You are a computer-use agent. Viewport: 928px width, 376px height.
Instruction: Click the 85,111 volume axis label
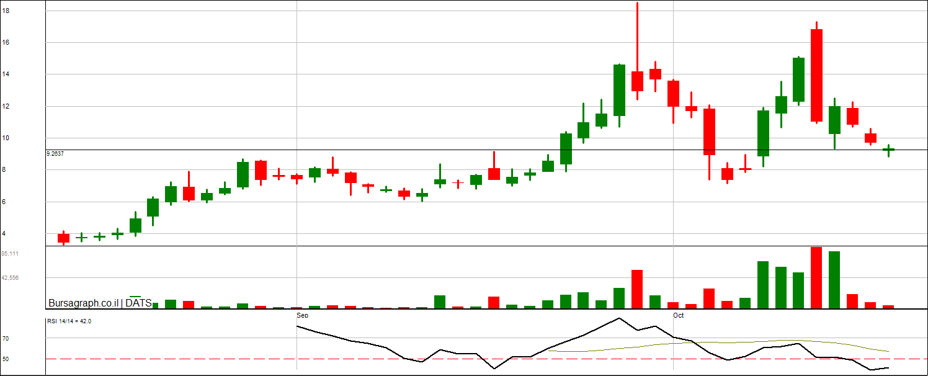(10, 254)
